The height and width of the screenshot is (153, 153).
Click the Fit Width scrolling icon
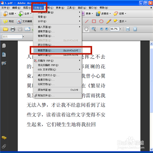point(128,29)
